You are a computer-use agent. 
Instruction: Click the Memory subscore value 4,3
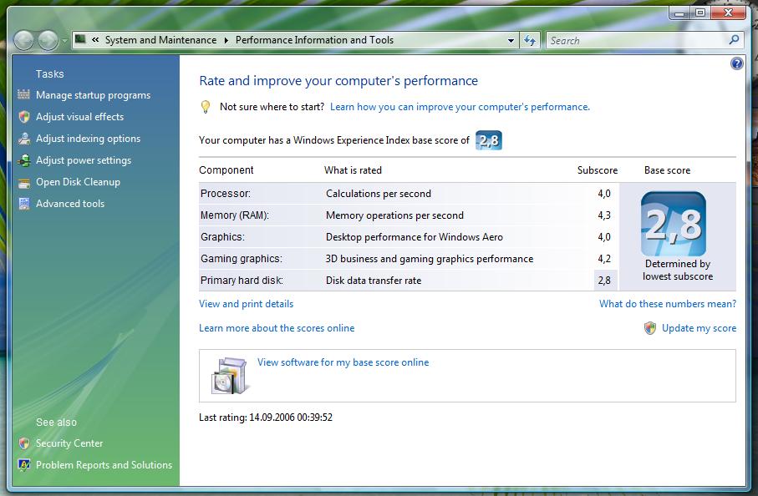click(x=604, y=215)
